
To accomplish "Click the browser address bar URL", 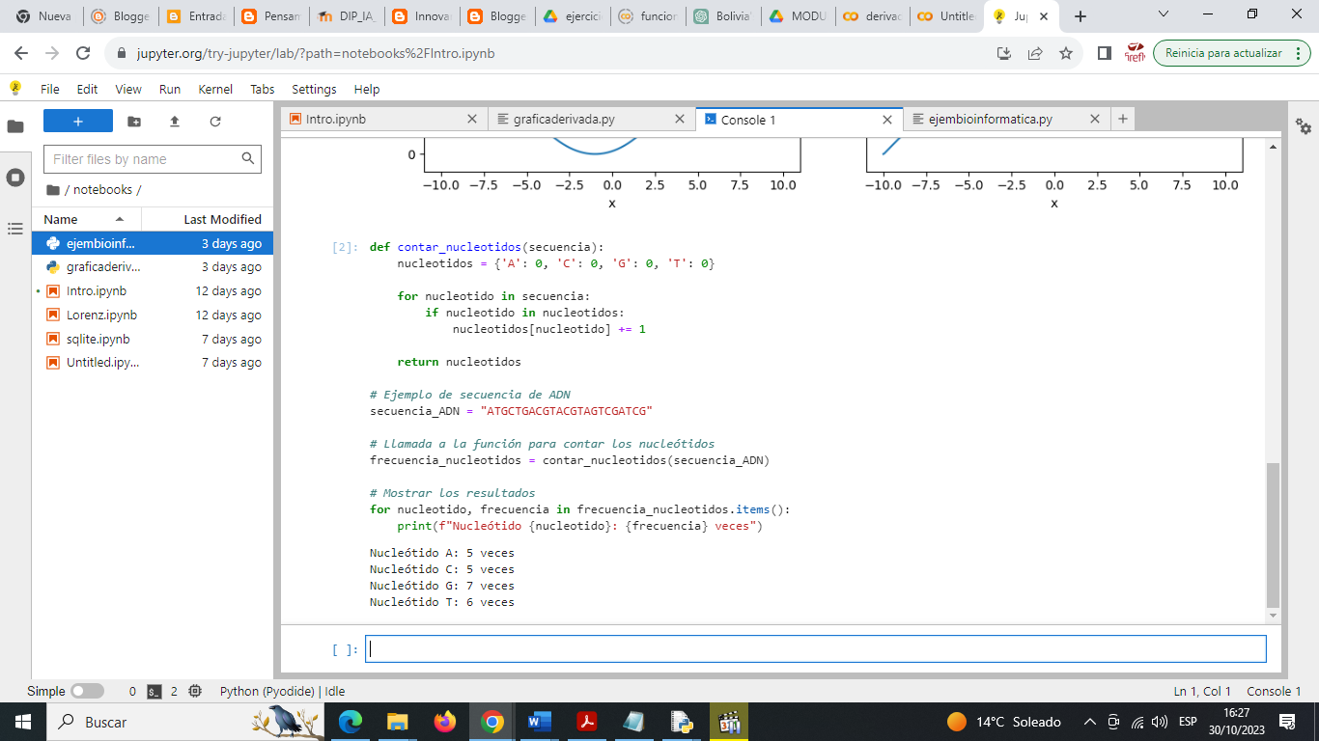I will tap(316, 53).
